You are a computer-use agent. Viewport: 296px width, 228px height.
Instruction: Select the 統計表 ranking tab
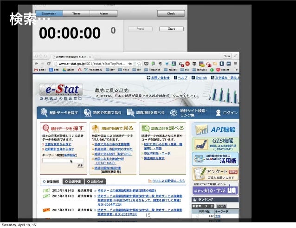click(x=222, y=206)
